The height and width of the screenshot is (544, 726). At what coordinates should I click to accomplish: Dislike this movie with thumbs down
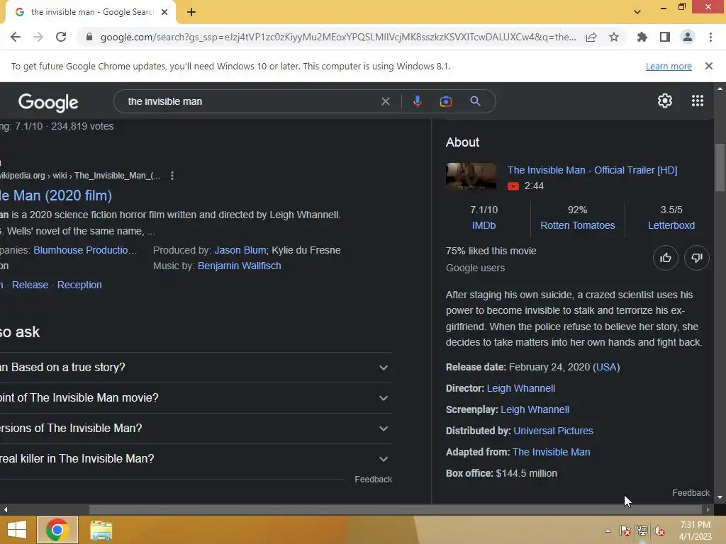[x=697, y=258]
